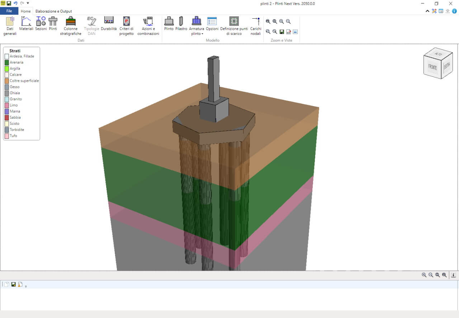459x318 pixels.
Task: Open Criteri di progetto
Action: tap(126, 26)
